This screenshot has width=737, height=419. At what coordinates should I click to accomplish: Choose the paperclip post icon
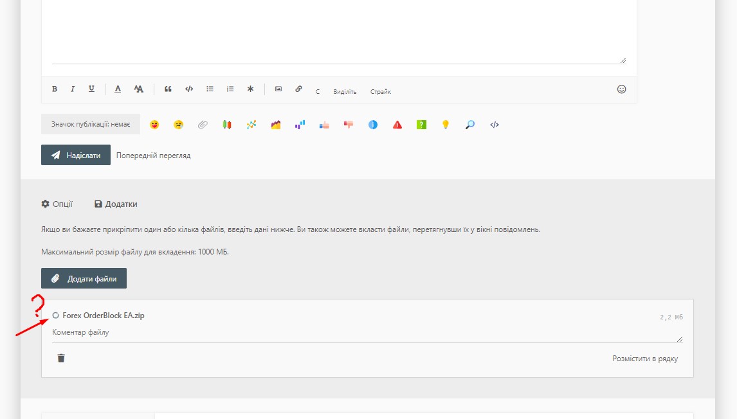pos(203,125)
